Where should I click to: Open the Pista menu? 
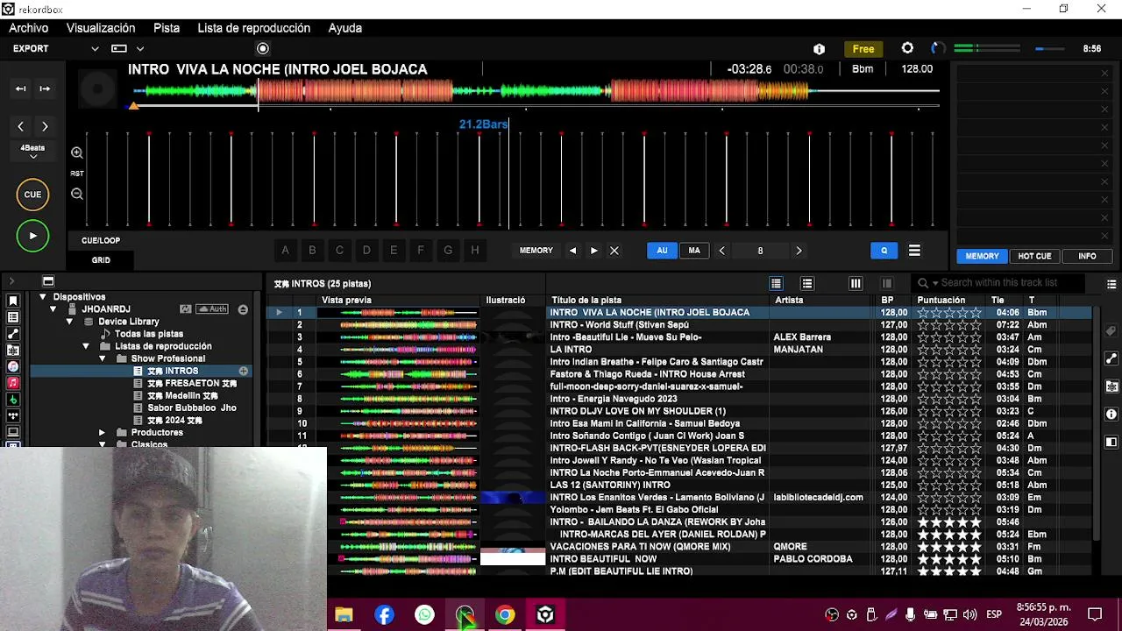pos(167,28)
